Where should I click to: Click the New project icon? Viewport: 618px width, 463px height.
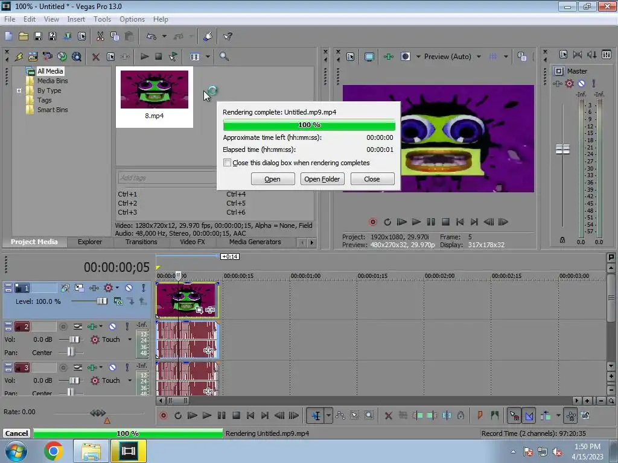coord(8,36)
